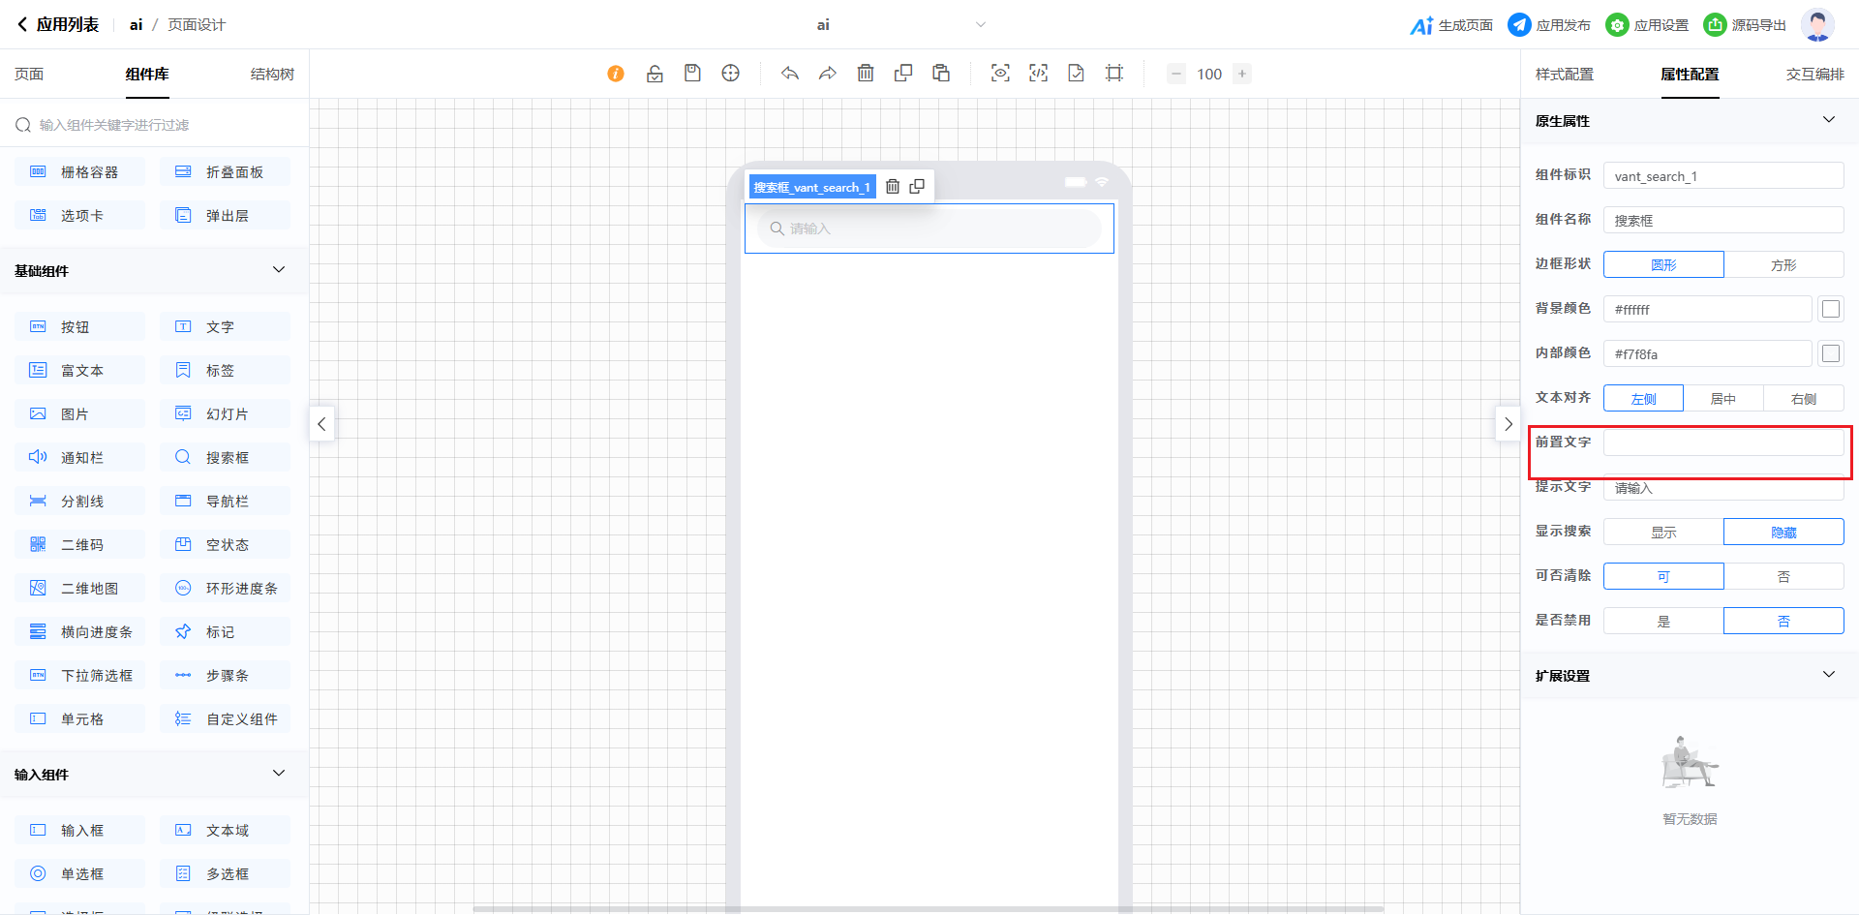Collapse the 原生属性 section

(x=1828, y=120)
